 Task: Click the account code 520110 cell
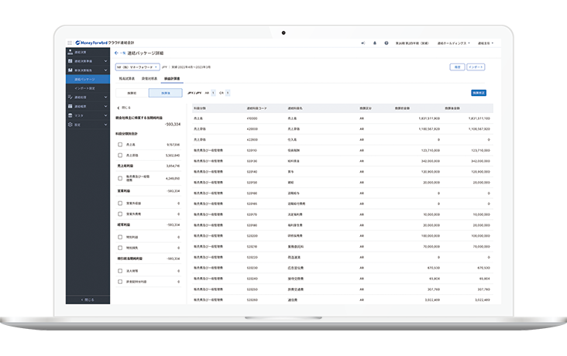[x=252, y=150]
